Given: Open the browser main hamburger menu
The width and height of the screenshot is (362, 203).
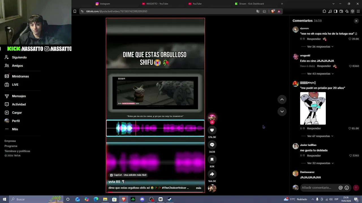Looking at the screenshot, I should click(358, 11).
